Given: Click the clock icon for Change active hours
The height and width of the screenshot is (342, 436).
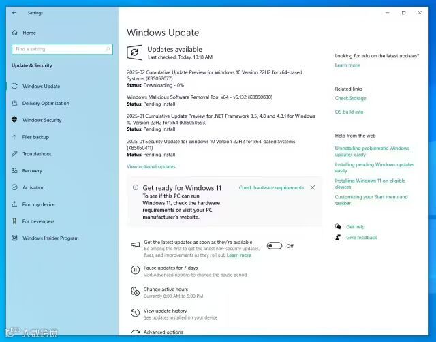Looking at the screenshot, I should click(x=135, y=292).
